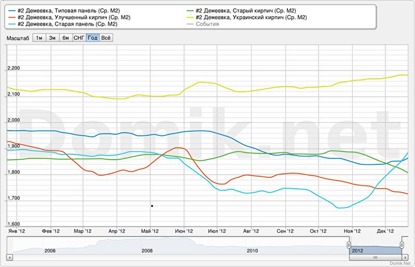Screen dimensions: 415x267
Task: Open the Domik.Net link in corner
Action: point(399,263)
